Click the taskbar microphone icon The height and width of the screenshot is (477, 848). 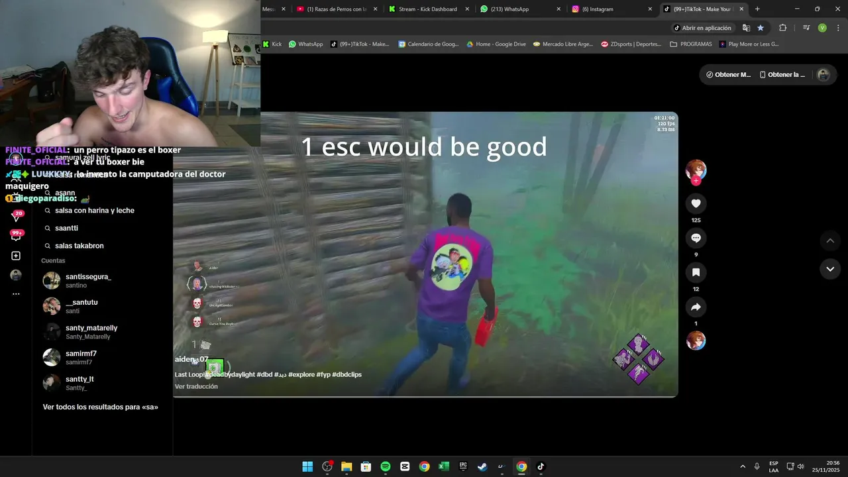757,466
